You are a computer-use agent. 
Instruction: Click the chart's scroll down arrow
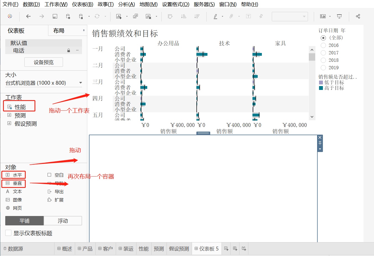(x=312, y=117)
